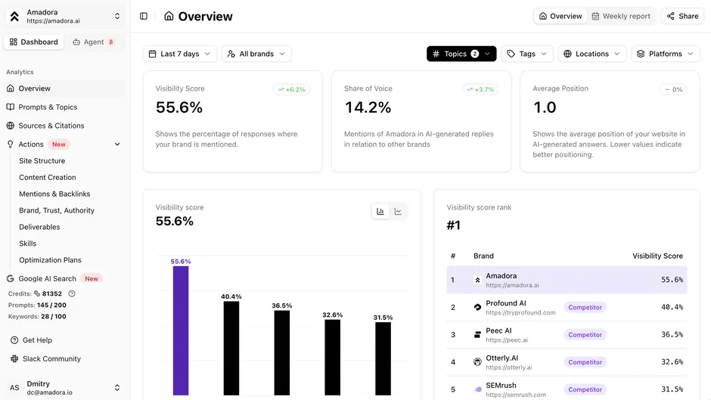Click the Profound AI logo icon
The image size is (711, 400).
(477, 307)
